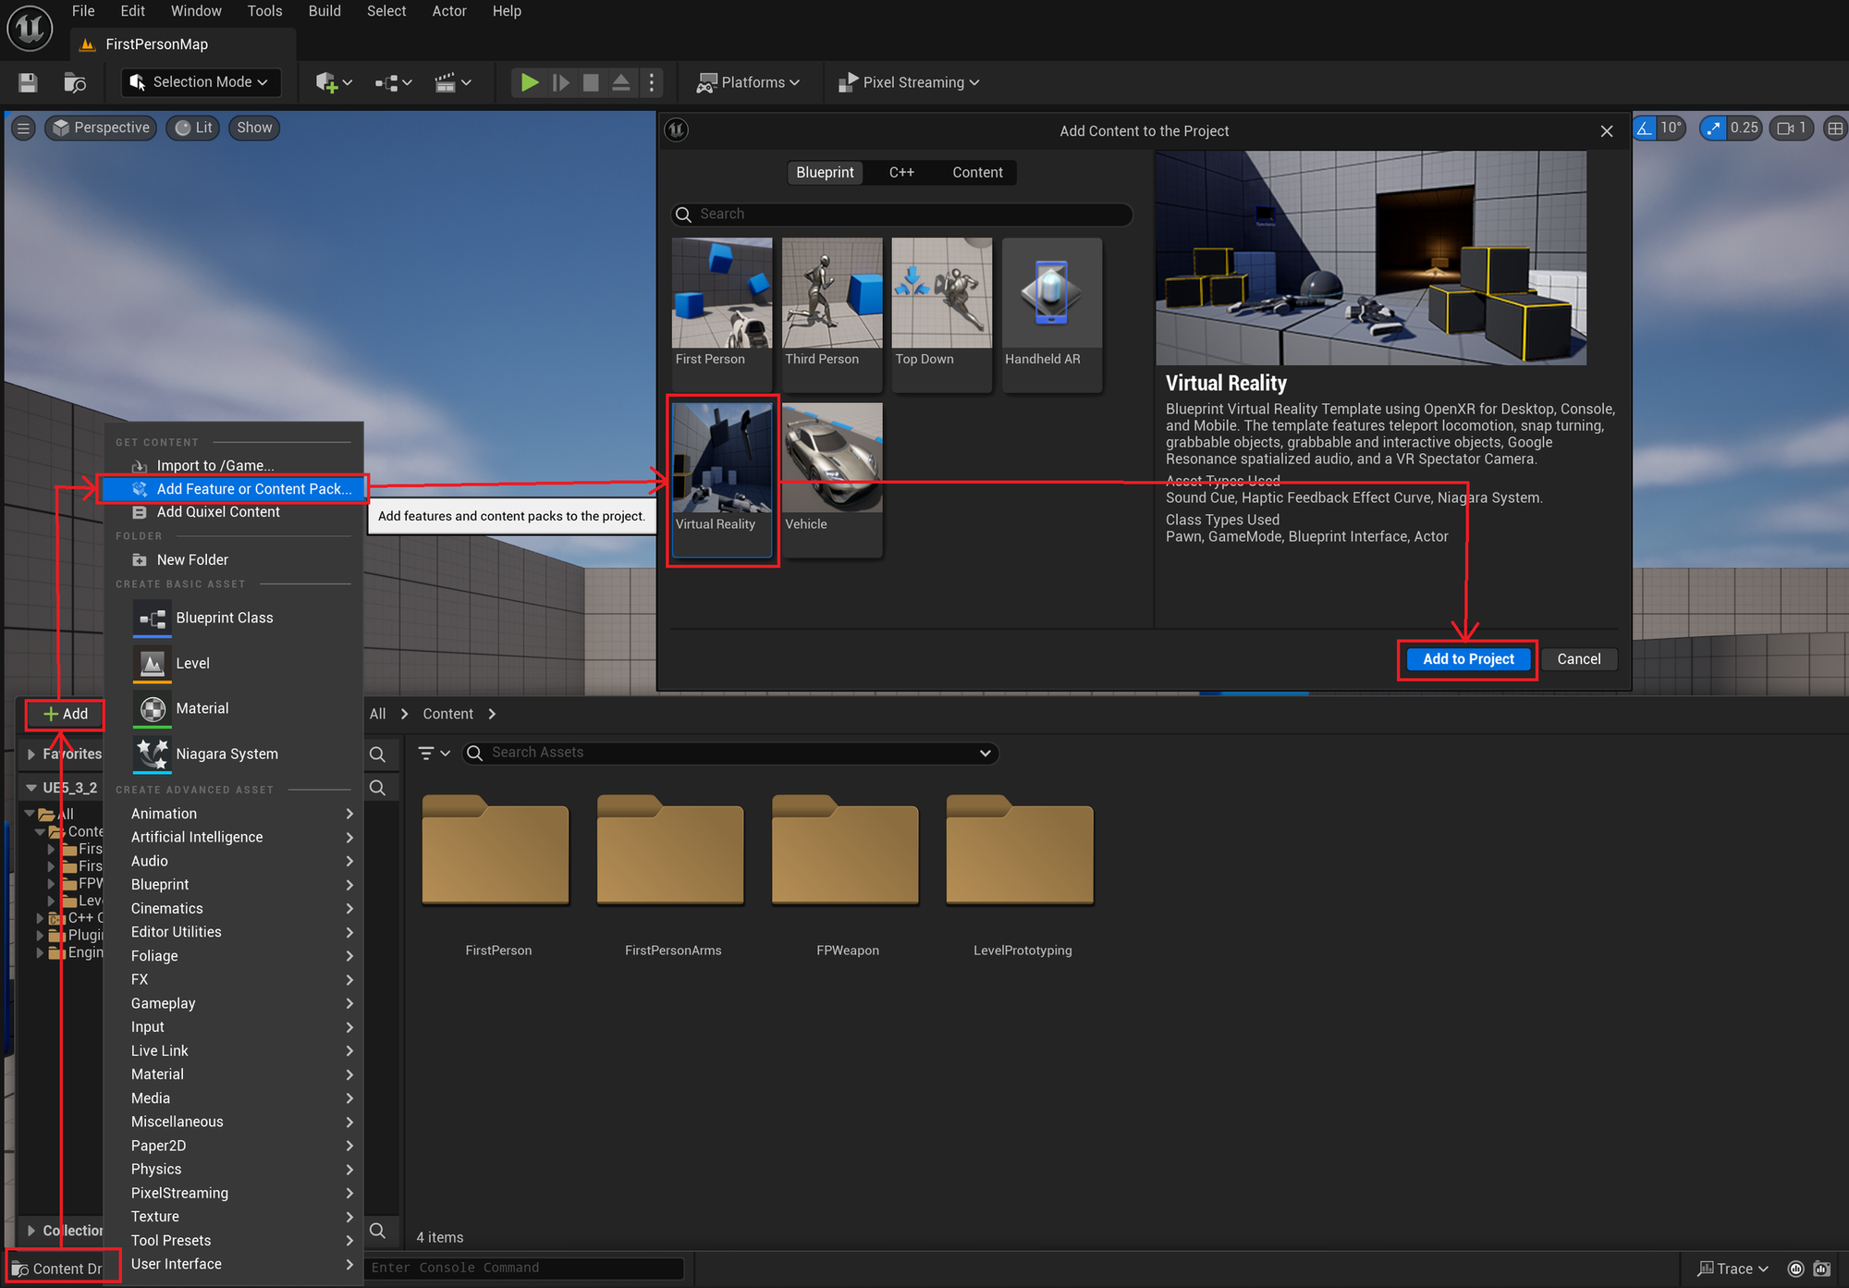The image size is (1849, 1288).
Task: Collapse the UE5_3_2 tree section
Action: (x=31, y=788)
